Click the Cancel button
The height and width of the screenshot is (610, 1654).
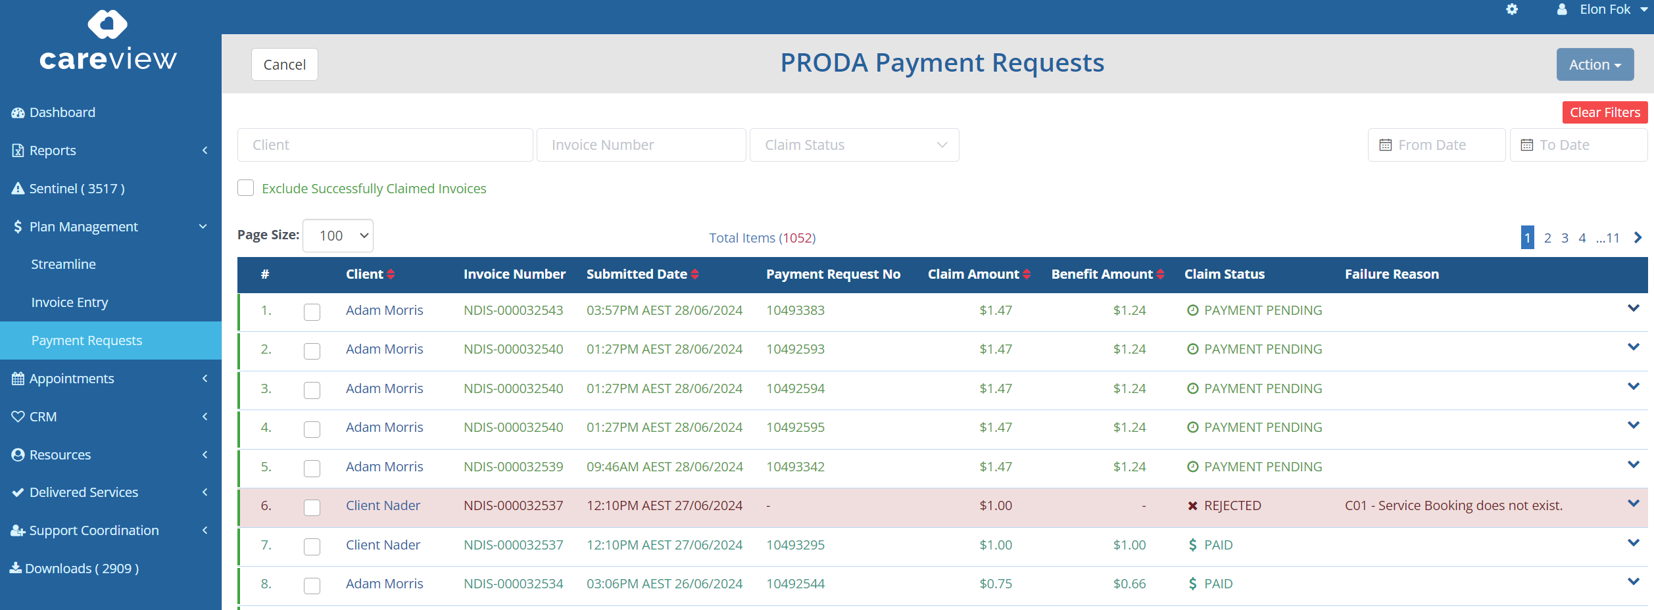point(284,64)
